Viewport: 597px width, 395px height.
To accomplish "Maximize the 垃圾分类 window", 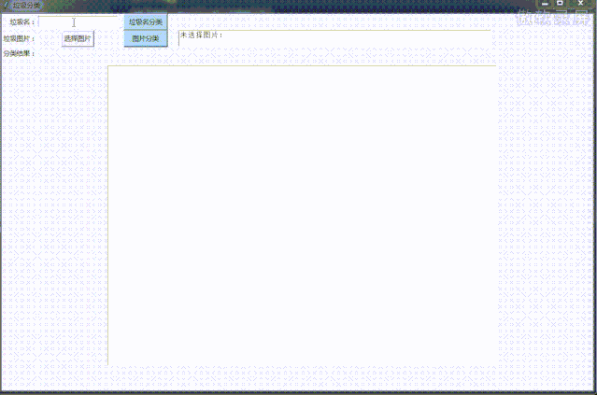I will (x=560, y=4).
